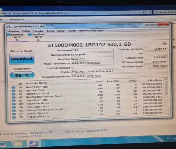Expand the arrow after CrystalDiskInfo6_5_2 breadcrumb
Viewport: 176px width, 149px height.
click(68, 13)
